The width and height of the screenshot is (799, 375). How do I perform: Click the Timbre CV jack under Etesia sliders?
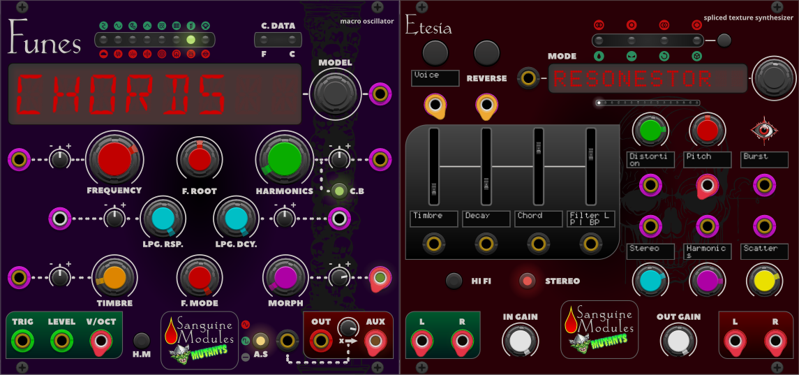[x=434, y=244]
